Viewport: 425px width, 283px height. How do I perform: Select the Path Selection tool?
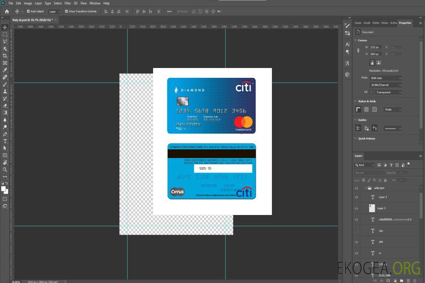click(x=5, y=148)
